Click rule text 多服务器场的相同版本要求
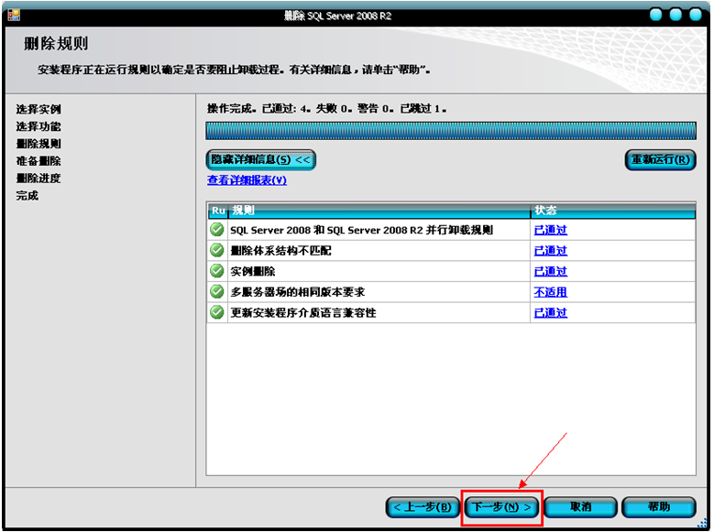The width and height of the screenshot is (714, 532). [x=297, y=292]
